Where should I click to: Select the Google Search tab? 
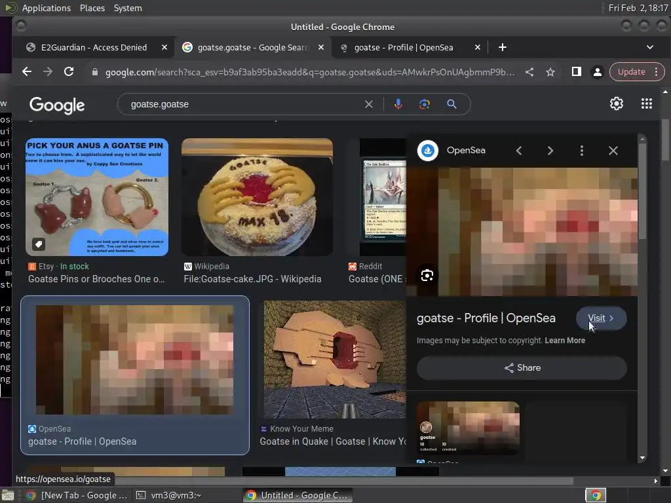[252, 47]
